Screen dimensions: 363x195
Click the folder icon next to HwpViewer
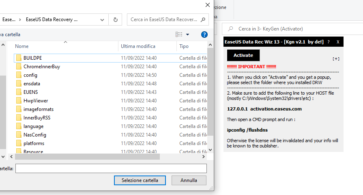point(19,101)
